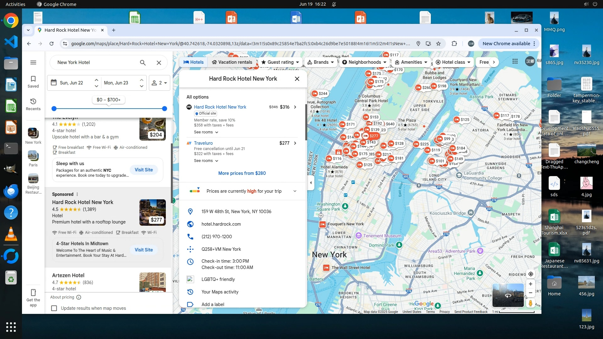
Task: Bookmark page with star icon
Action: (438, 44)
